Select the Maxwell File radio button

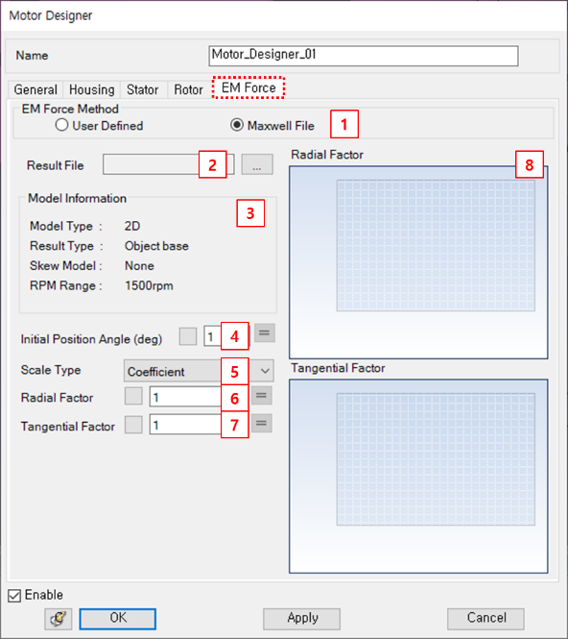click(x=237, y=125)
